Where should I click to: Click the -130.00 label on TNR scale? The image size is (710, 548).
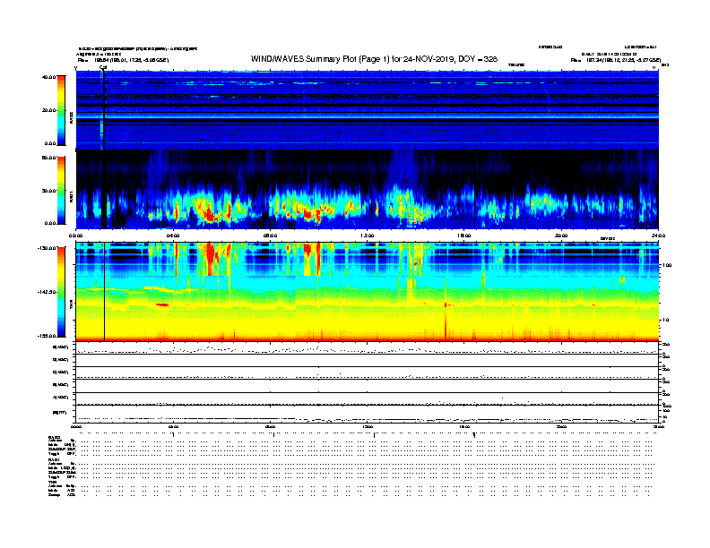tap(48, 248)
